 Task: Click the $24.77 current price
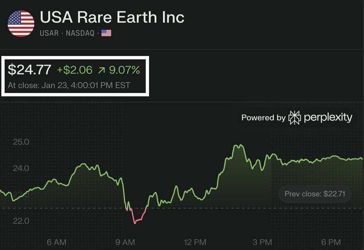pyautogui.click(x=30, y=70)
